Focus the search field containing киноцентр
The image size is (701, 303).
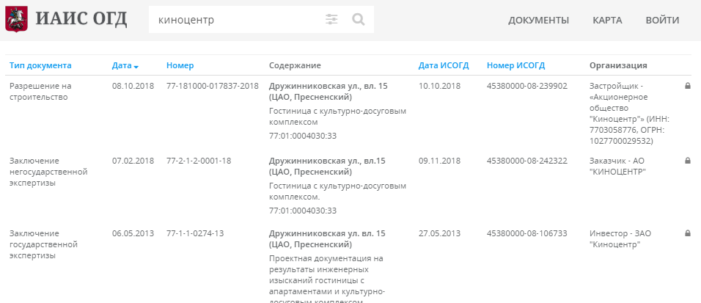235,20
